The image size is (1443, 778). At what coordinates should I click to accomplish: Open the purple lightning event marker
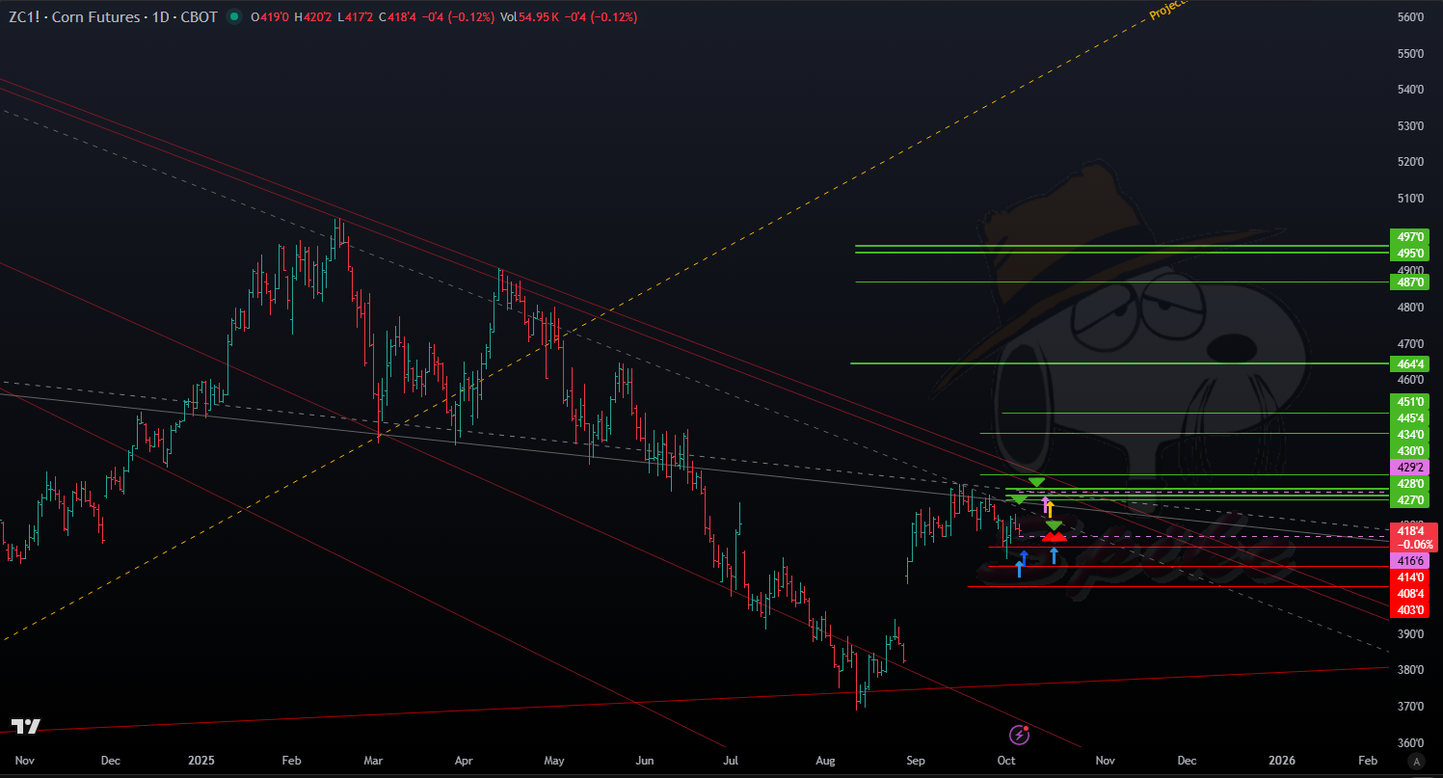coord(1019,736)
